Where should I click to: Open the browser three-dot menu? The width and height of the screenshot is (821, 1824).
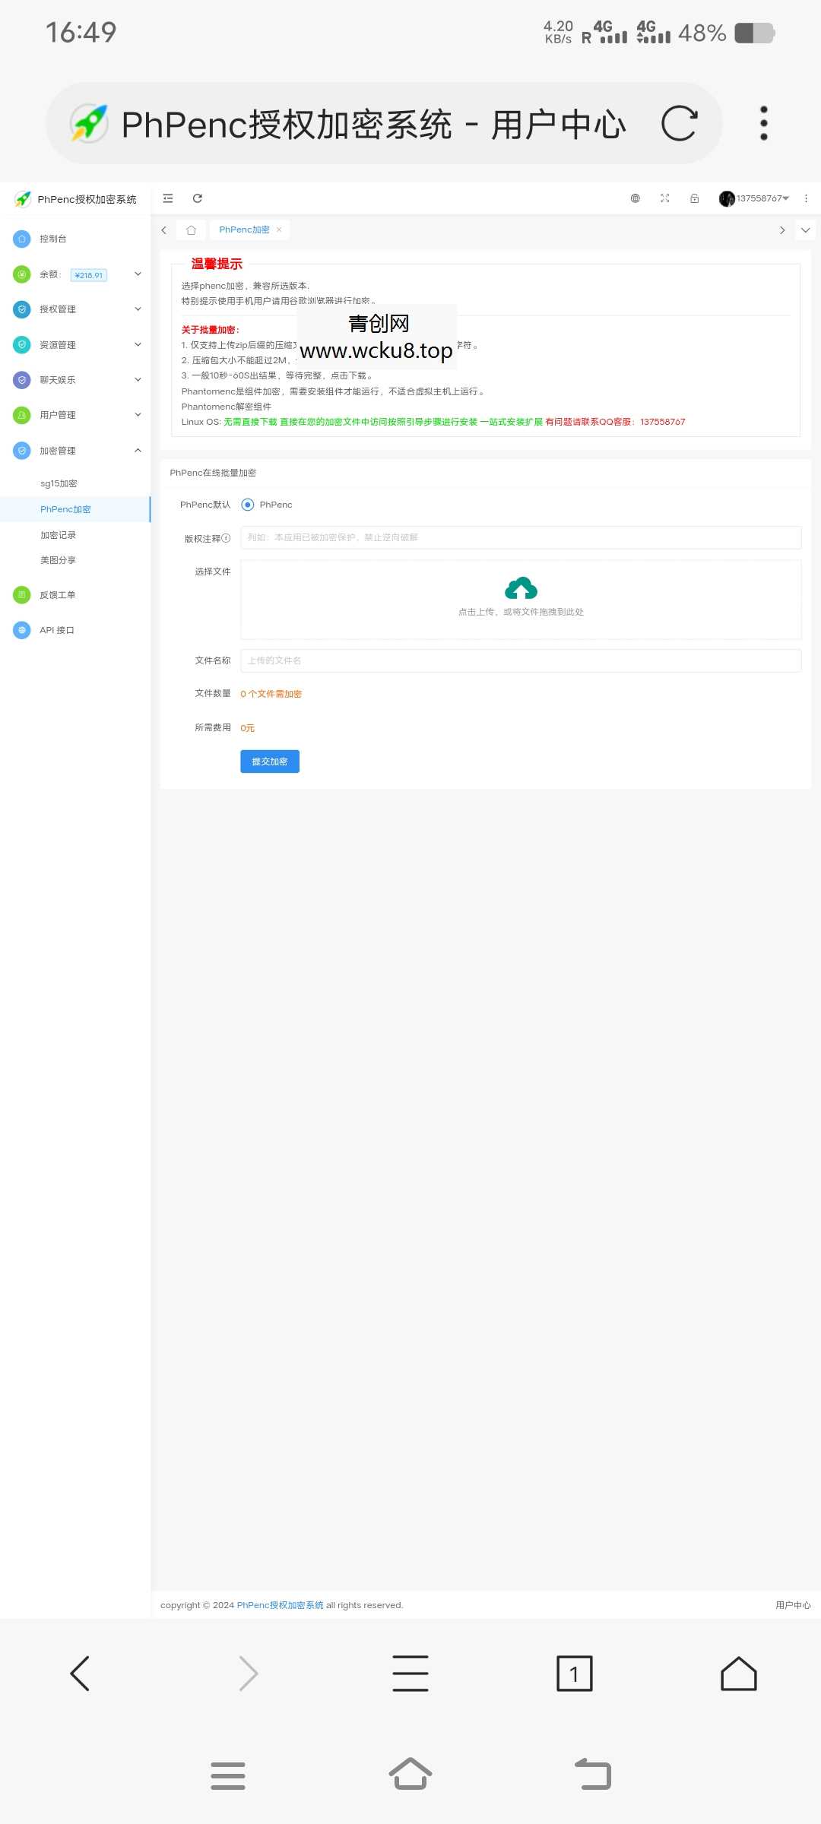(x=763, y=124)
